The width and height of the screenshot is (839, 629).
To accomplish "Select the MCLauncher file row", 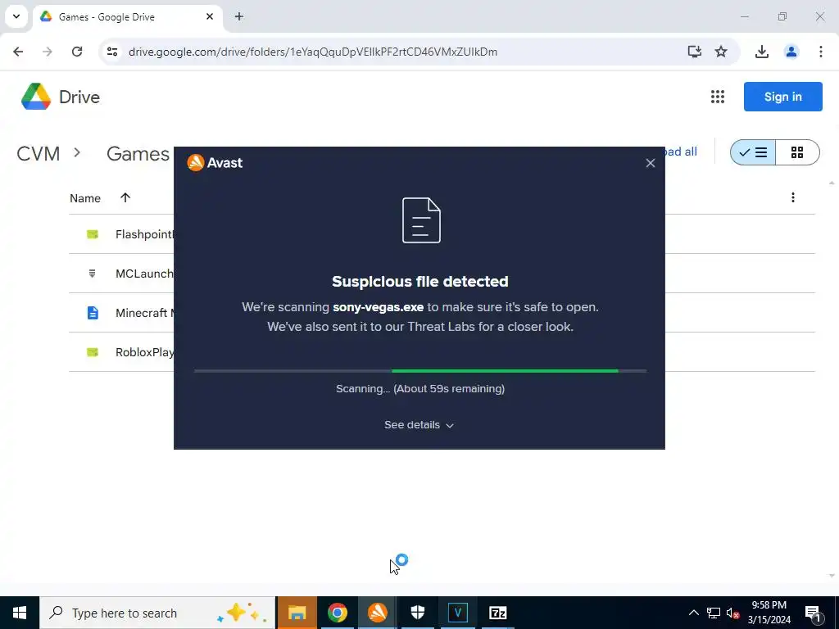I will tap(442, 274).
